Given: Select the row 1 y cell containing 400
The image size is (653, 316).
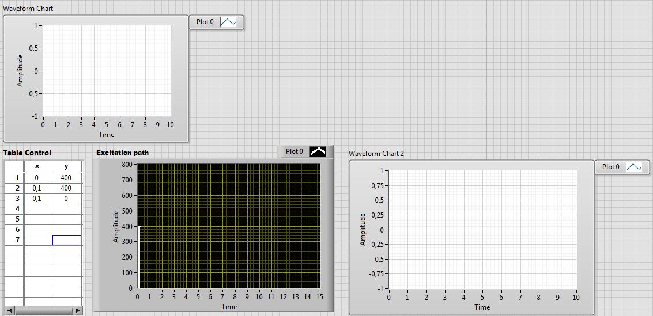Looking at the screenshot, I should pyautogui.click(x=66, y=178).
